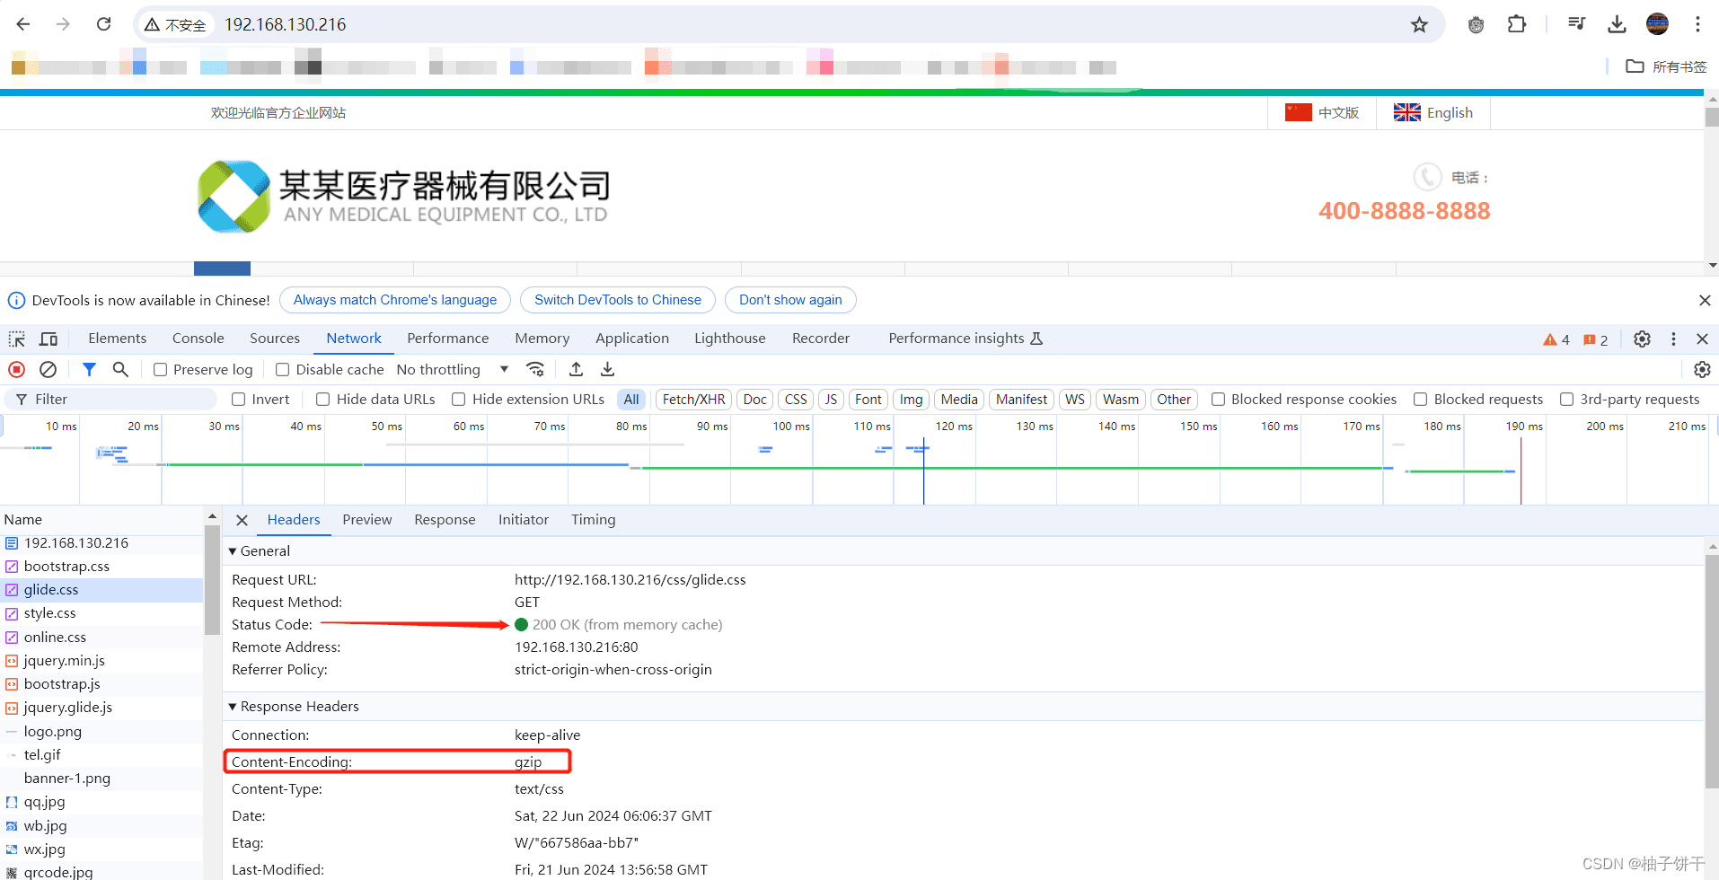
Task: Select the inspect element cursor icon
Action: tap(15, 339)
